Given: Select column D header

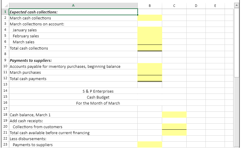Looking at the screenshot, I should 196,6.
